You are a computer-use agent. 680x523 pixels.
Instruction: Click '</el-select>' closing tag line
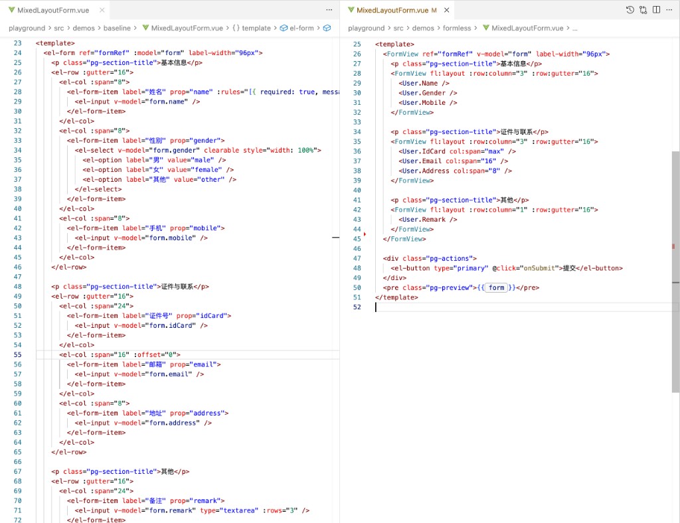(98, 189)
